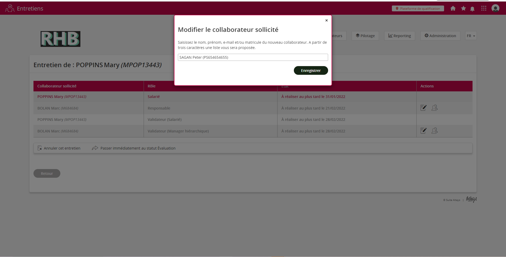Screen dimensions: 506x257
Task: Click the home icon in header
Action: (x=453, y=8)
